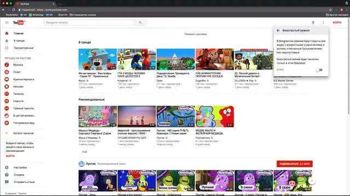Select the YouTube browser tab

coord(36,4)
